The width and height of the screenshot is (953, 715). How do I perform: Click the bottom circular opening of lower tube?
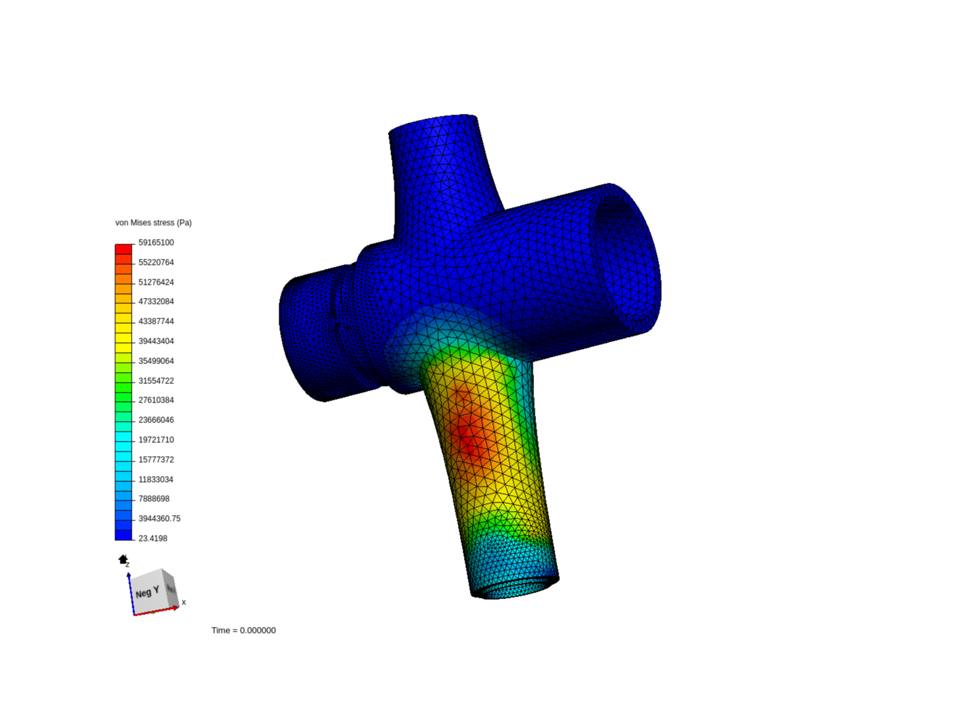coord(515,587)
